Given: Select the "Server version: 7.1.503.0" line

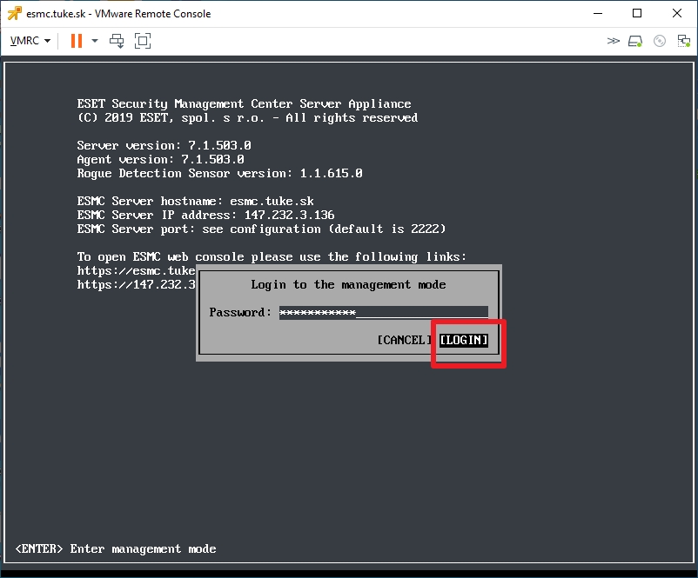Looking at the screenshot, I should [164, 145].
